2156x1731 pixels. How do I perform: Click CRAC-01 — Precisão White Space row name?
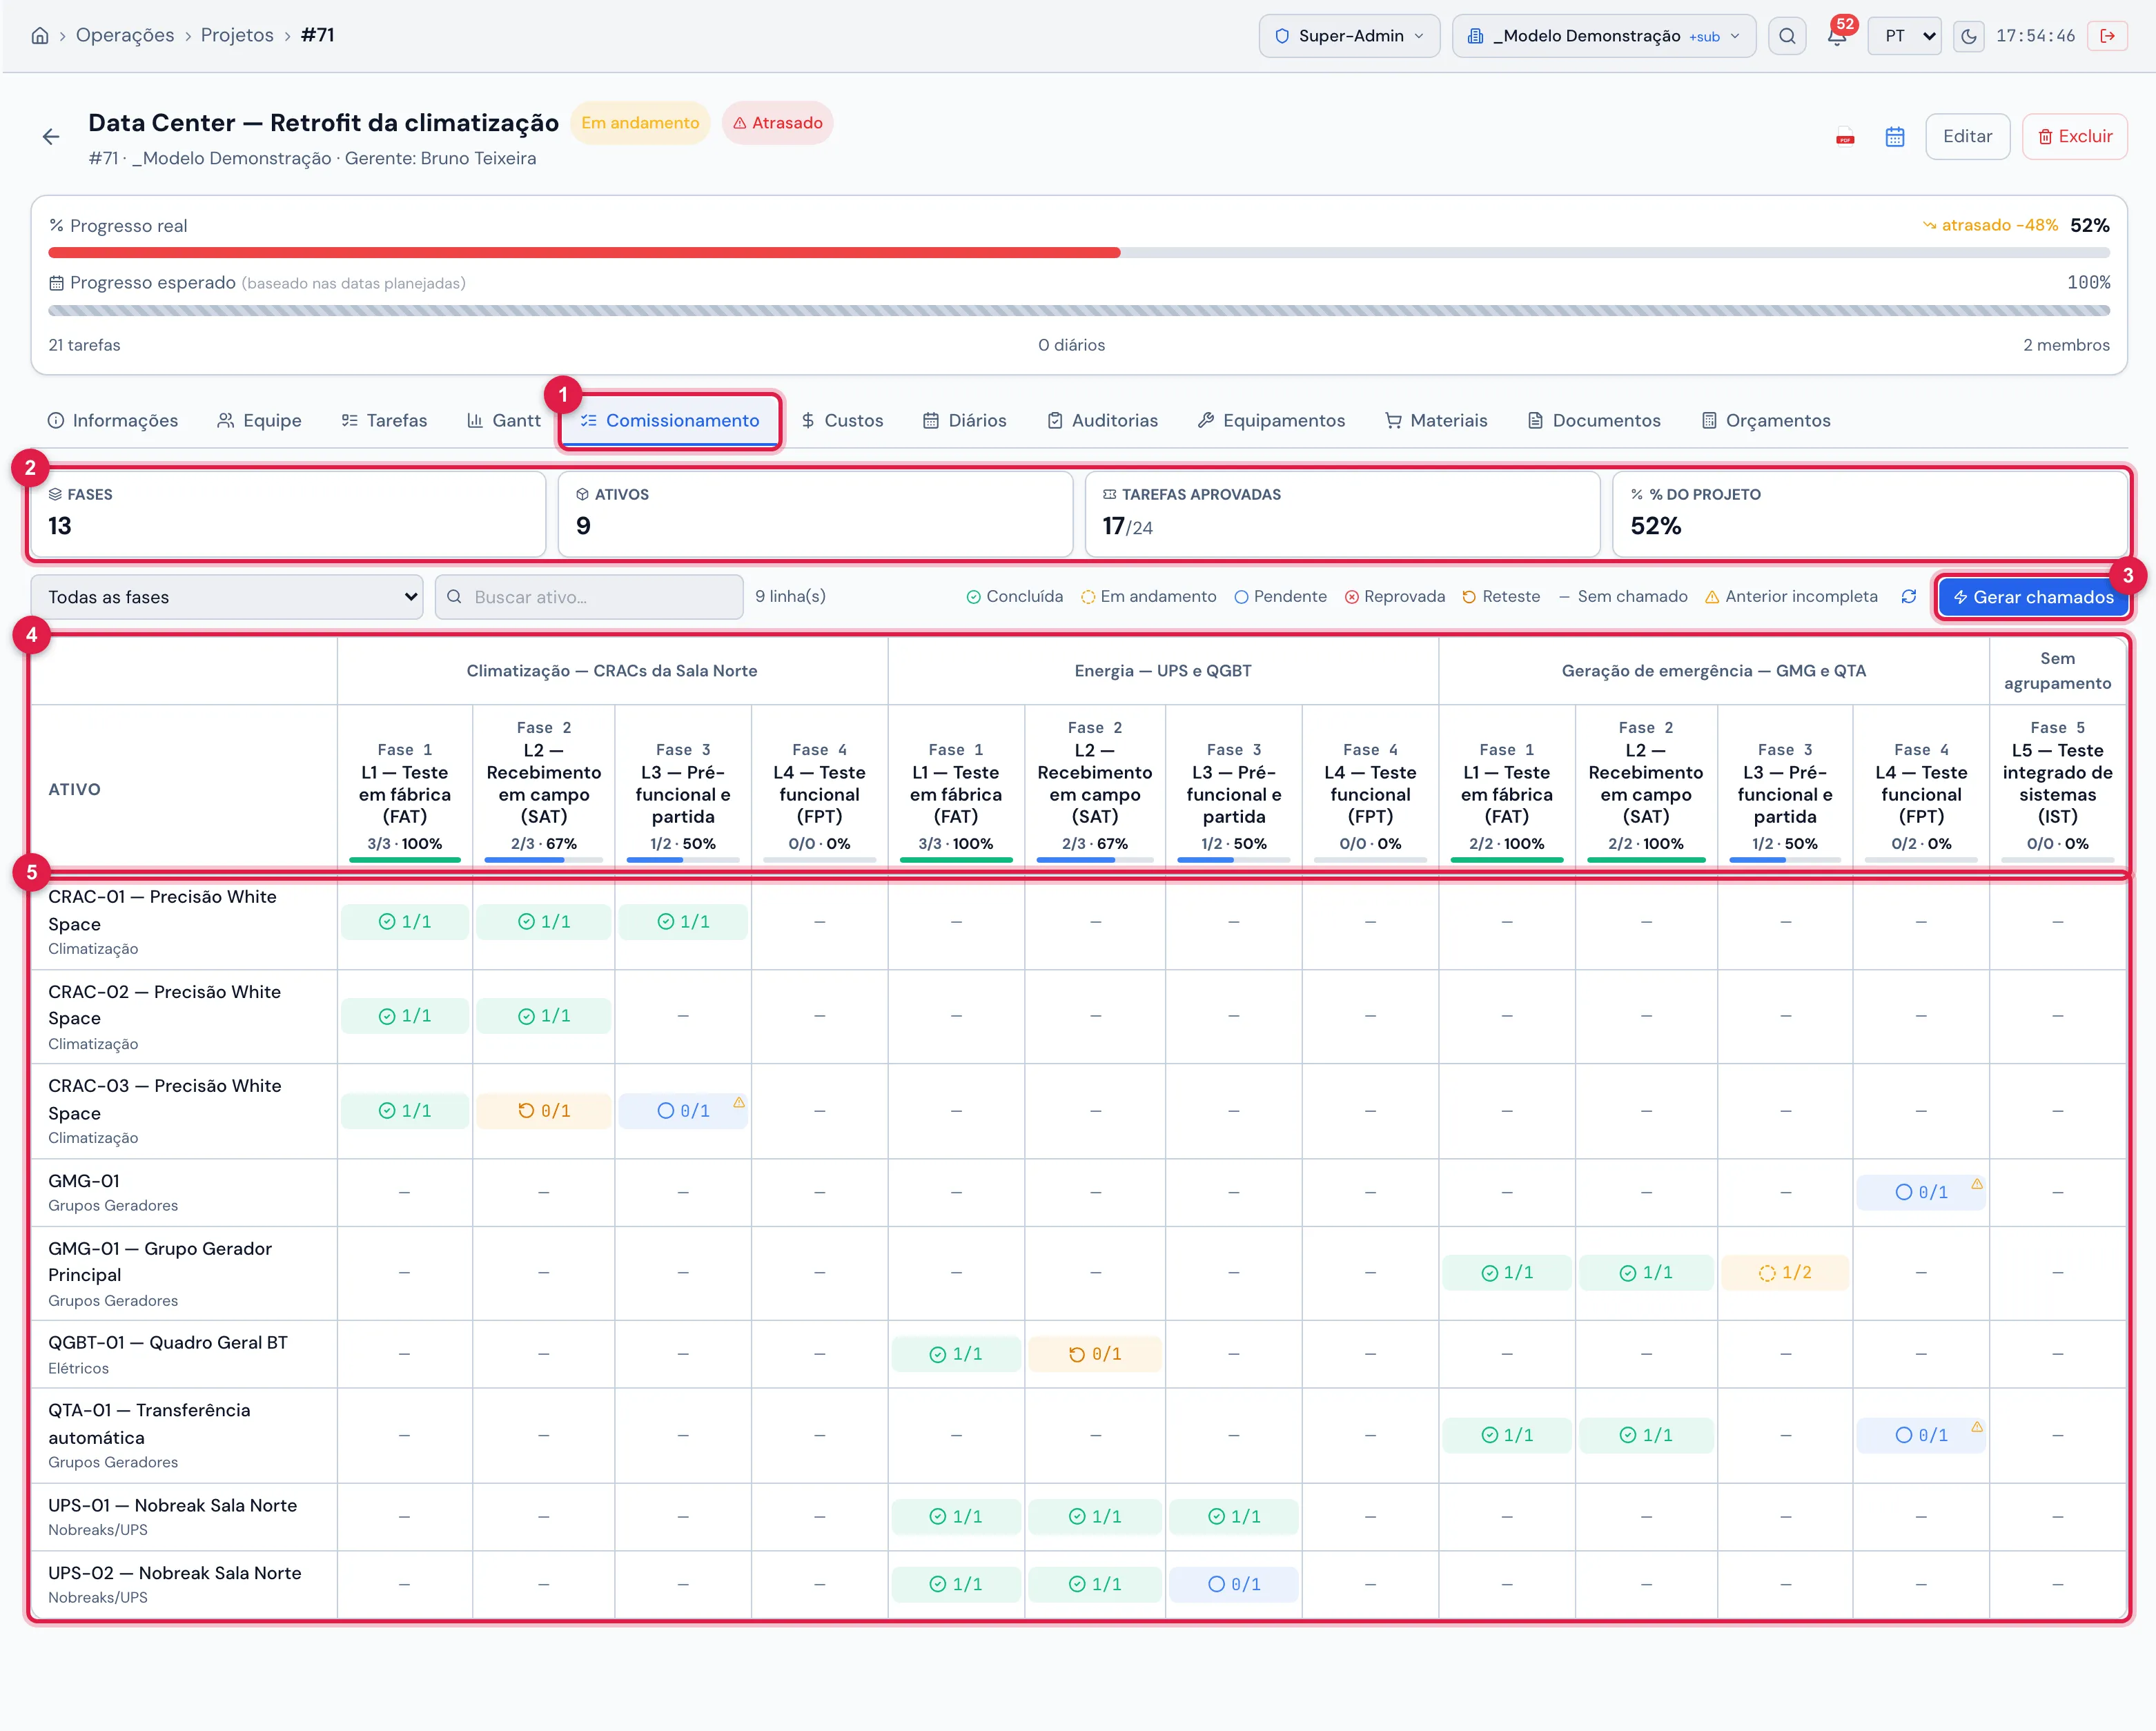click(x=162, y=911)
